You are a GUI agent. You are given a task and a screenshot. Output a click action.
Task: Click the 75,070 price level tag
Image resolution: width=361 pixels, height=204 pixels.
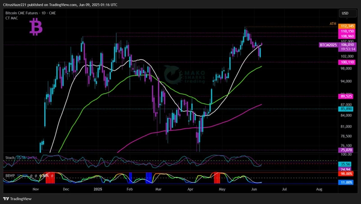coord(346,150)
